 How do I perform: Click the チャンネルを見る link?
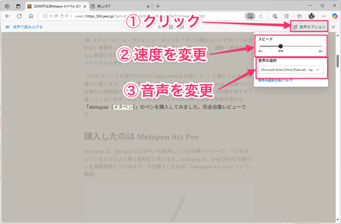coord(103,63)
